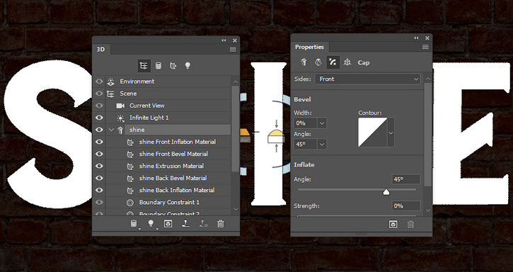Click the Inflate Strength value field
Image resolution: width=513 pixels, height=272 pixels.
click(406, 206)
